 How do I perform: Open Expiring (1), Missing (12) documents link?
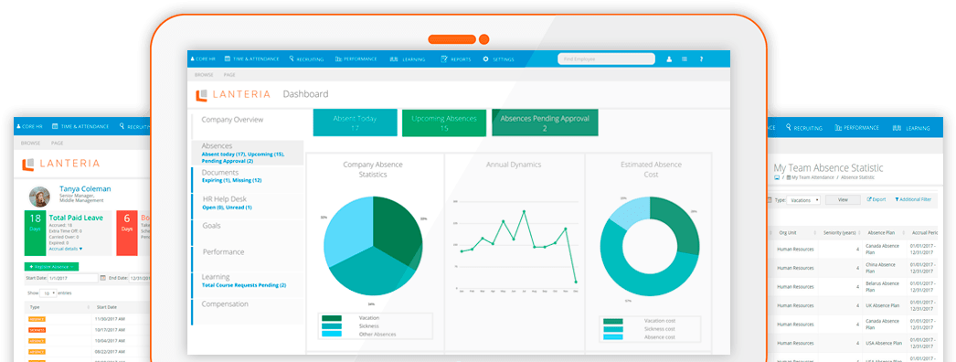231,180
